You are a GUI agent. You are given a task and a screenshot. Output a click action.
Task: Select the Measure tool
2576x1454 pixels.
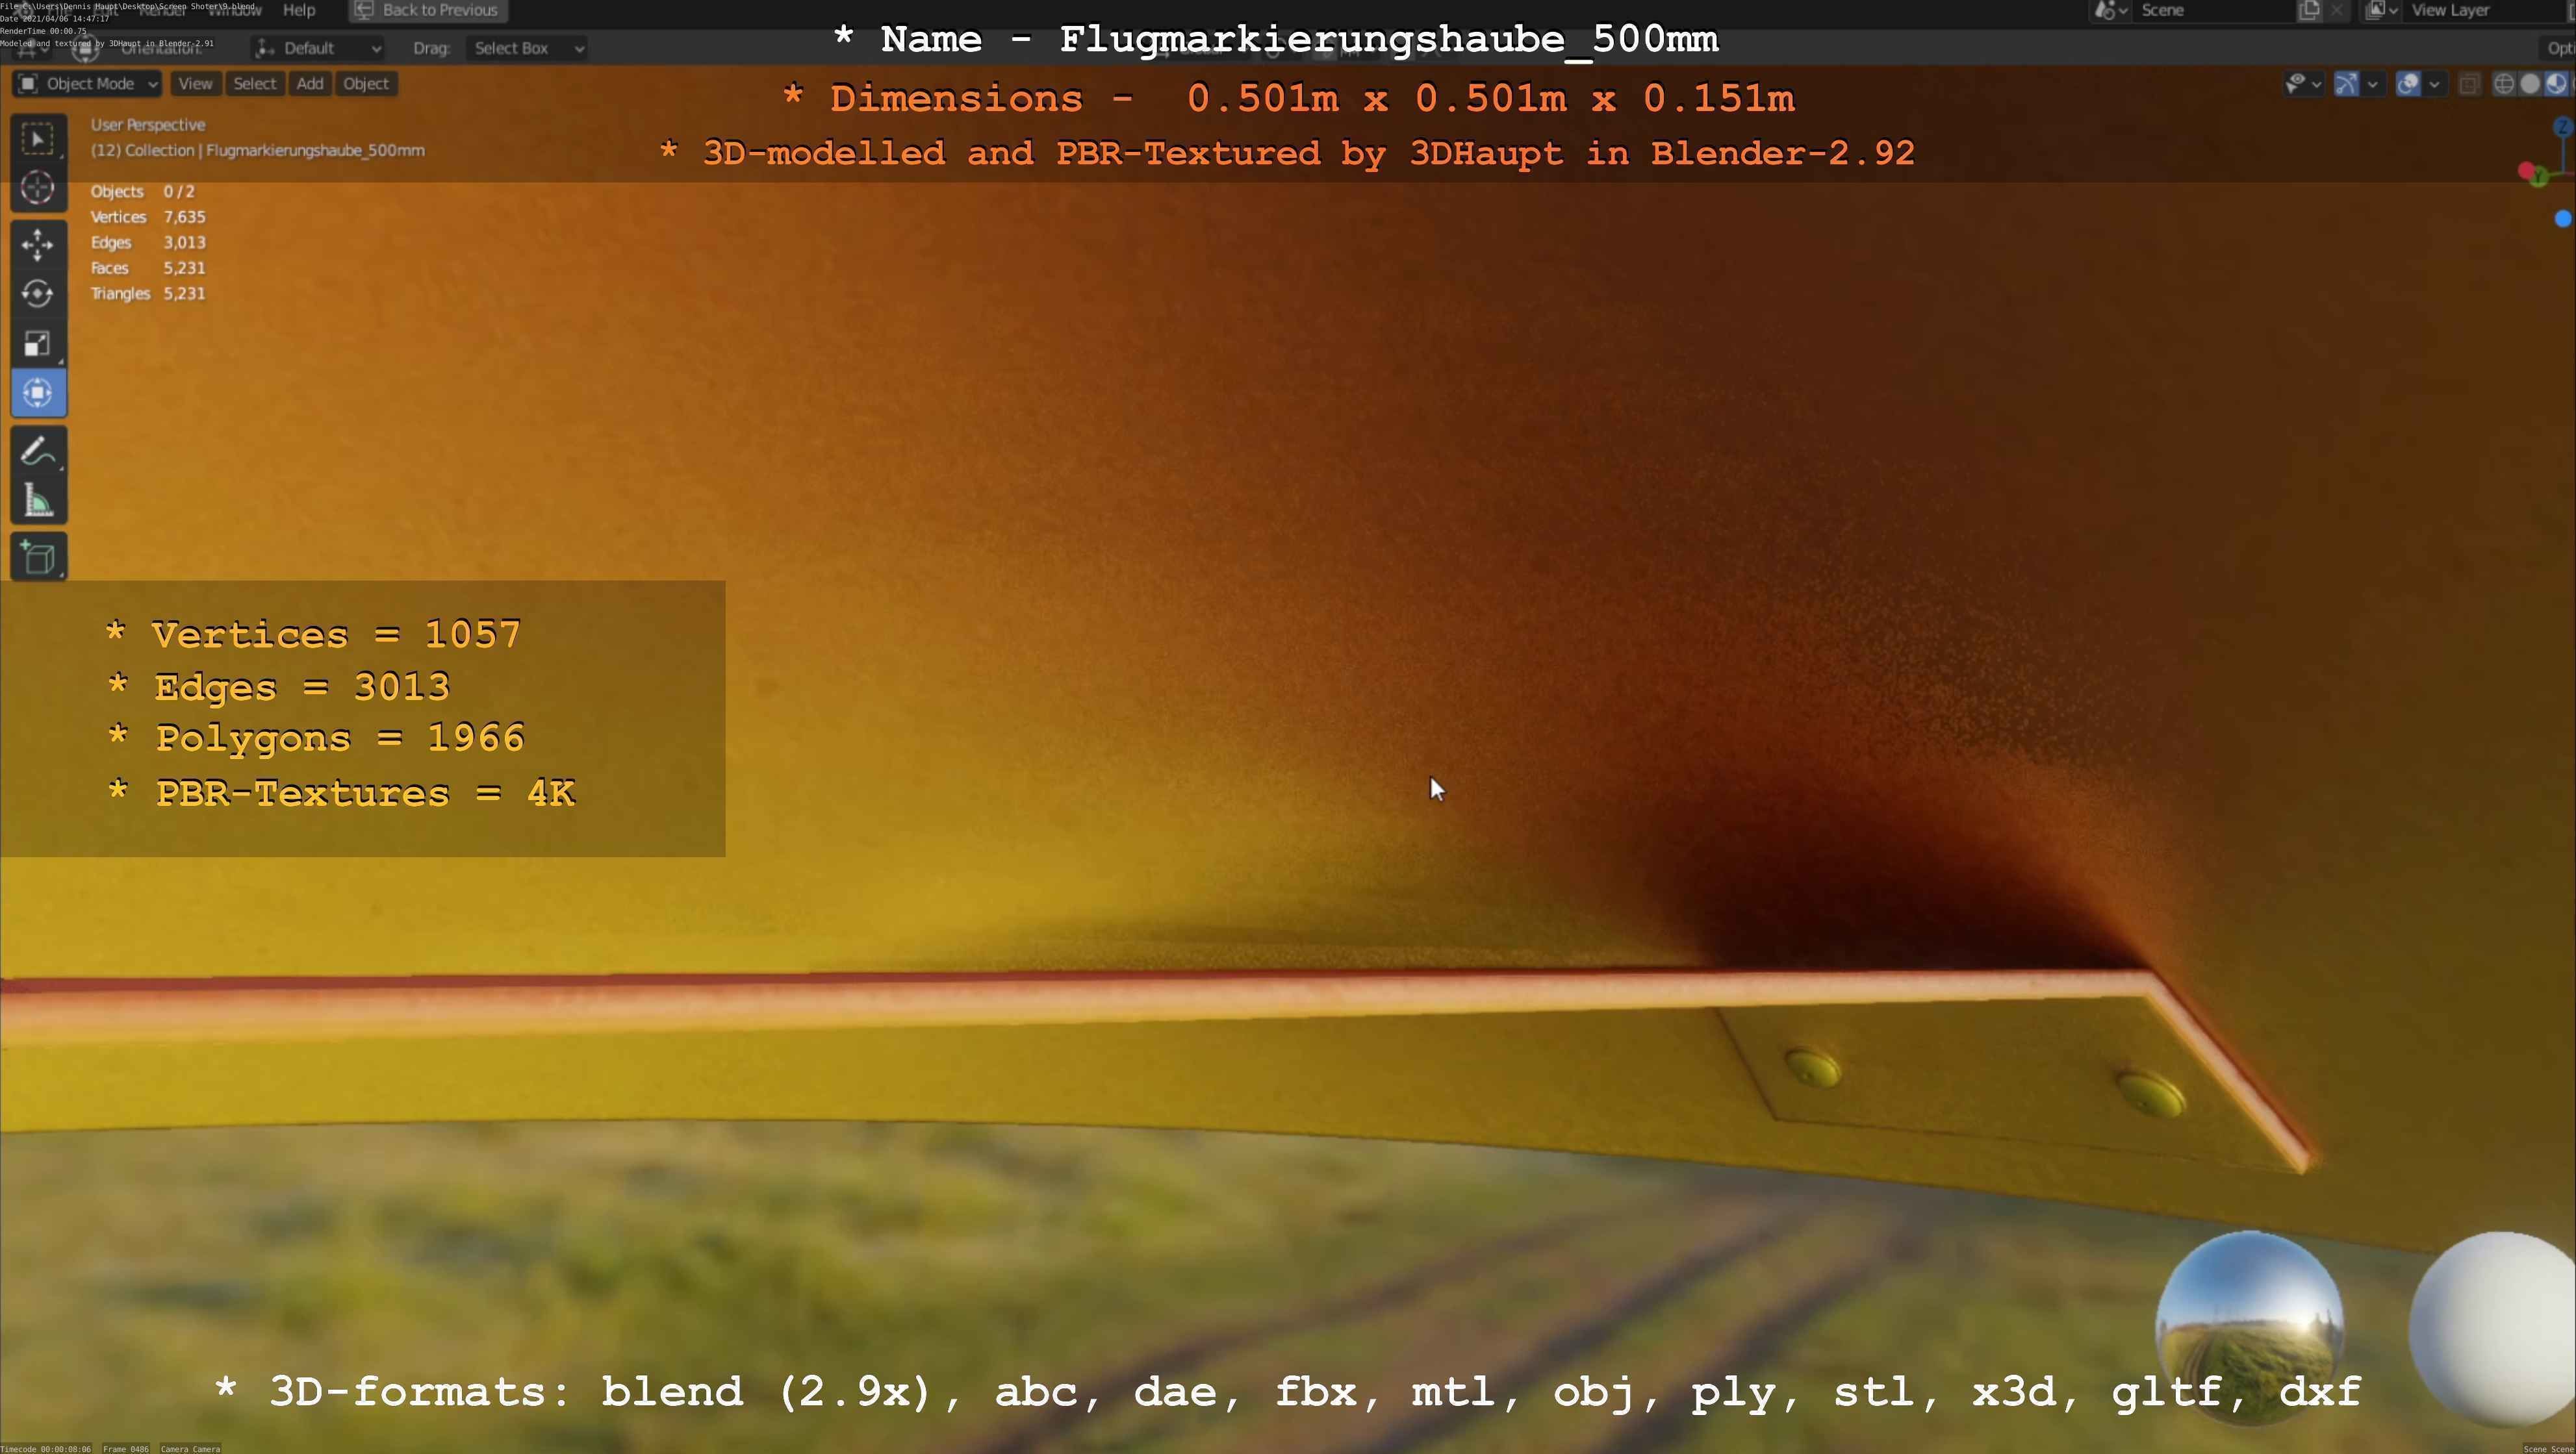click(x=38, y=501)
